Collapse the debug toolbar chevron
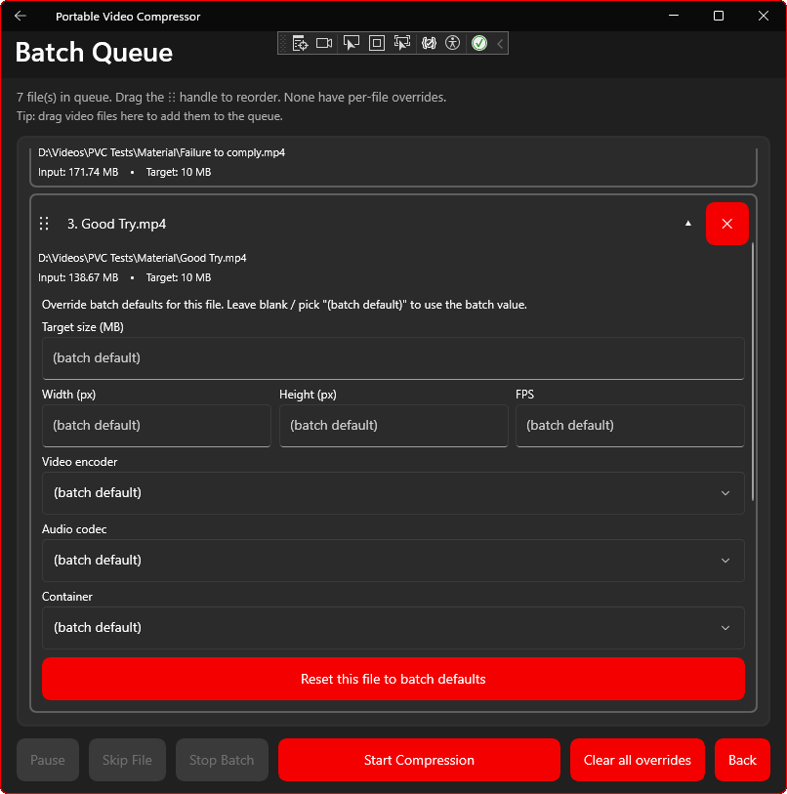The height and width of the screenshot is (794, 787). [500, 44]
